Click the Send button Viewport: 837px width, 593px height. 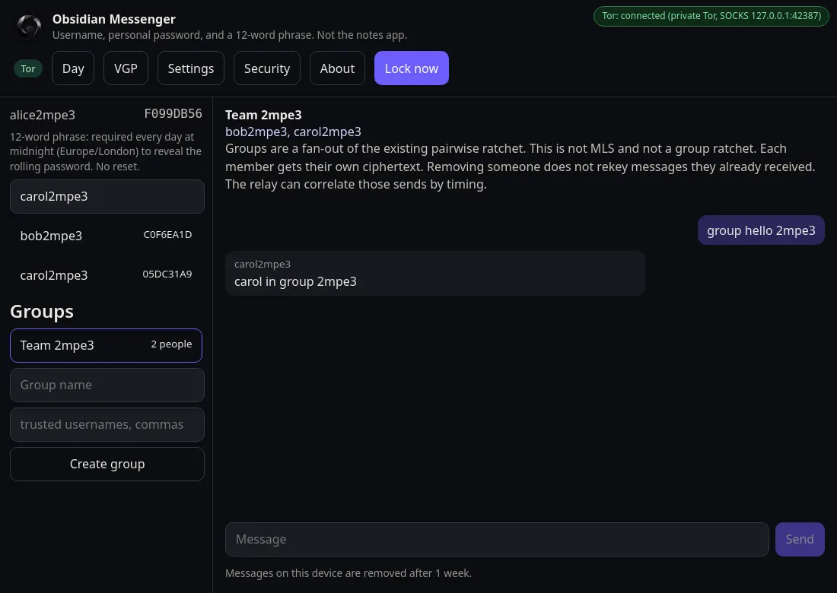pos(800,539)
